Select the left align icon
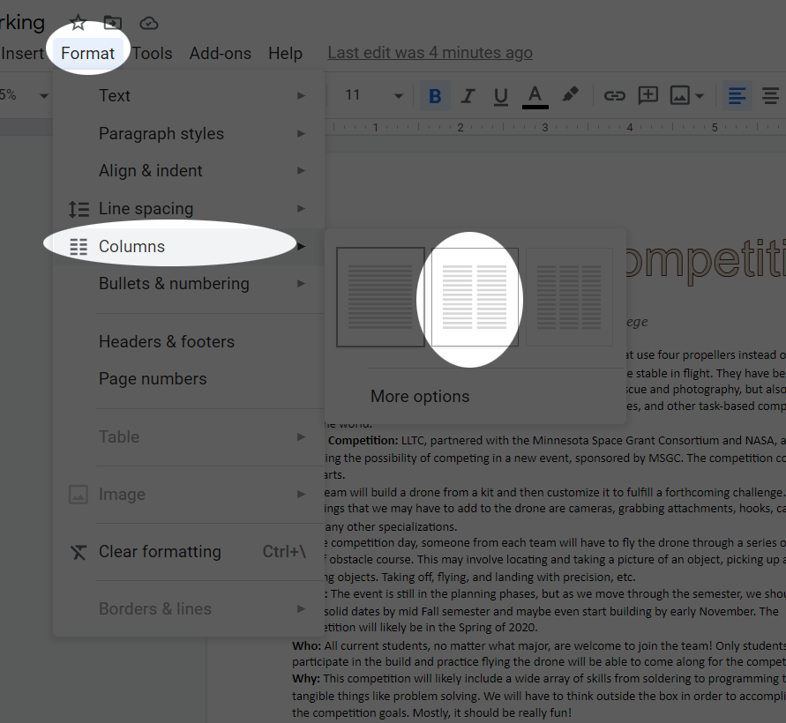The width and height of the screenshot is (786, 723). tap(737, 95)
